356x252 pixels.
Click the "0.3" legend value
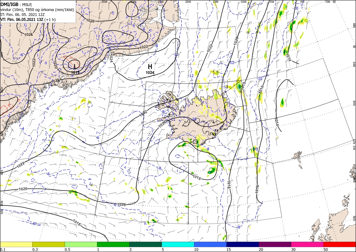[x=35, y=250]
